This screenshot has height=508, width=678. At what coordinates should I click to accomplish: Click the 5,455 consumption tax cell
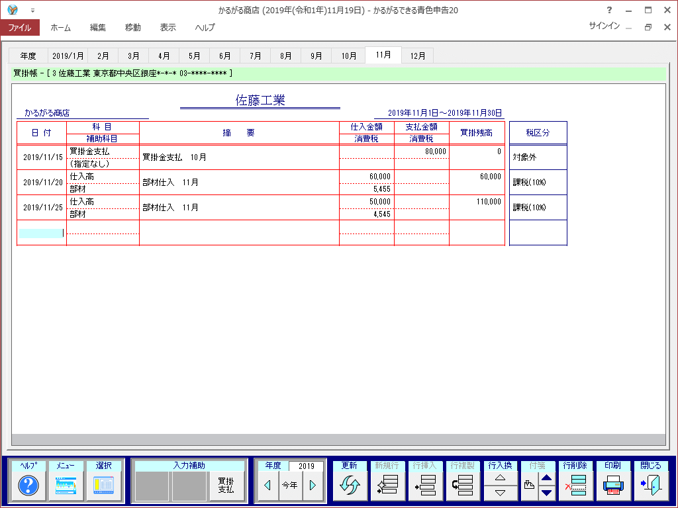[367, 189]
